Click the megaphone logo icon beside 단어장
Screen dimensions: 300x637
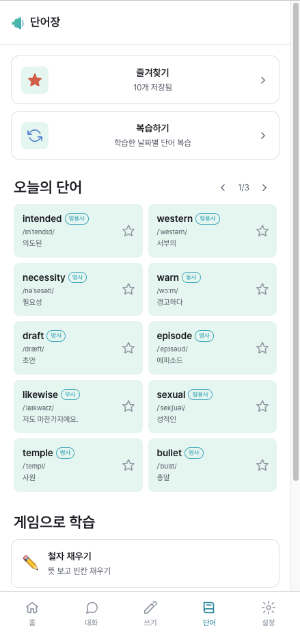(x=18, y=23)
